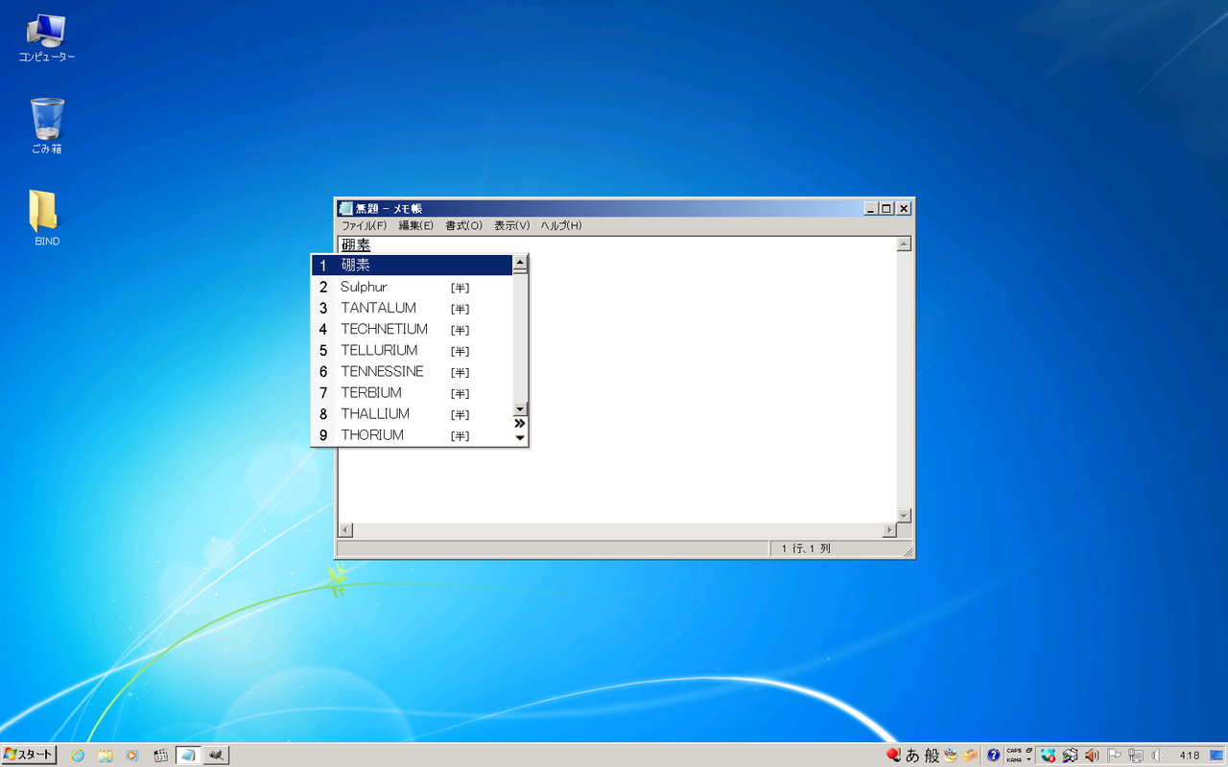This screenshot has width=1228, height=767.
Task: Change IME conversion mode (般)
Action: click(x=932, y=755)
